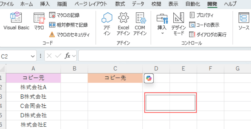Open マクロのセキュリティ warning settings

70,34
